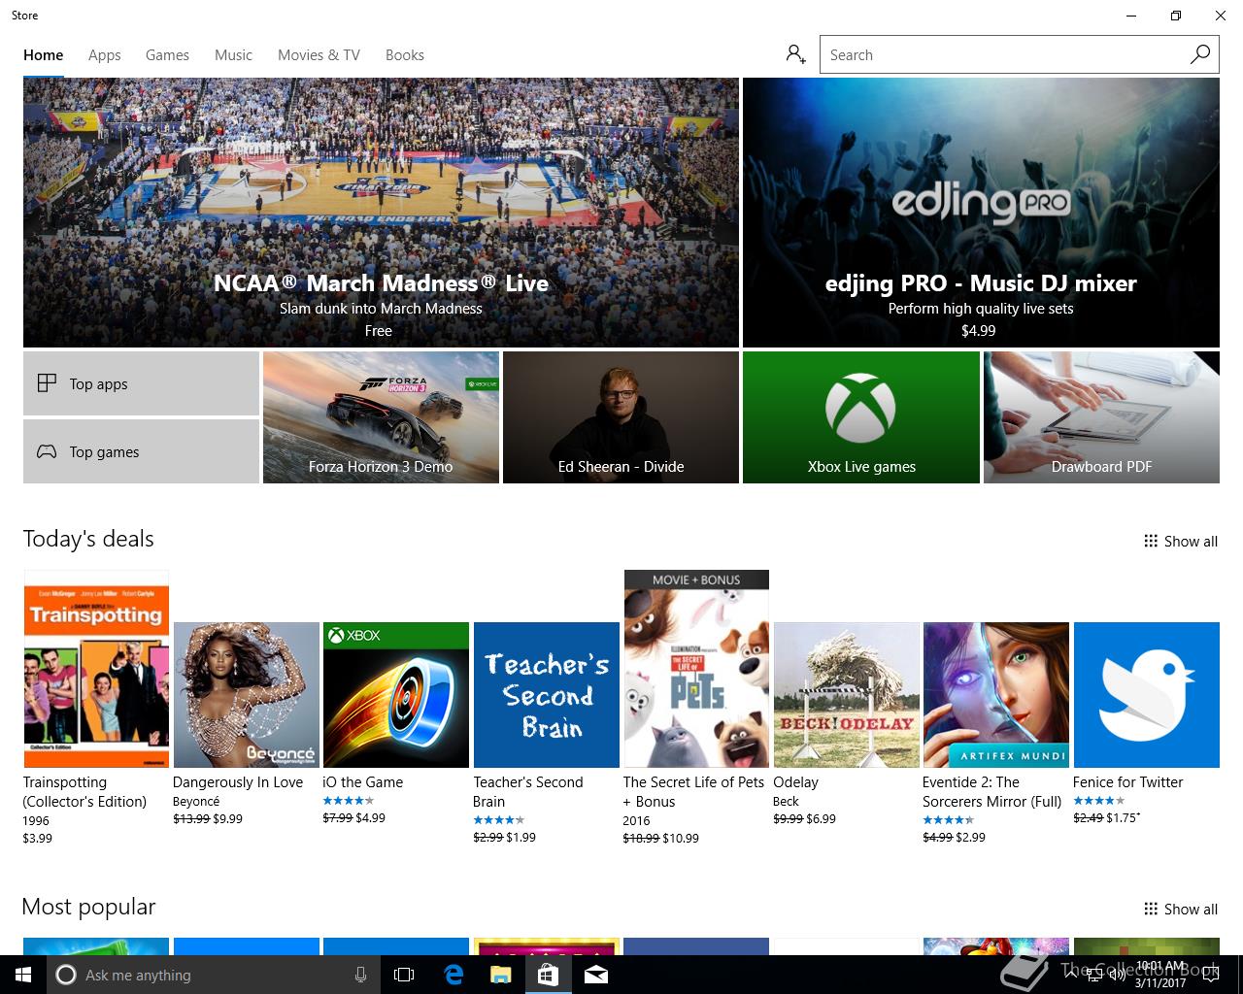1243x994 pixels.
Task: Open Fenice for Twitter app icon
Action: pos(1147,695)
